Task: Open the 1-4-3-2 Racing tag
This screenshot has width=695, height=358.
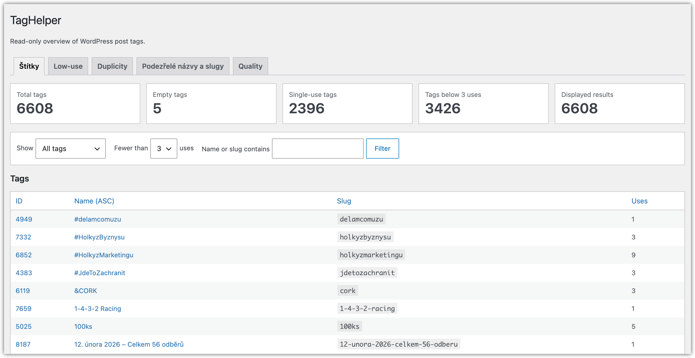Action: click(x=97, y=308)
